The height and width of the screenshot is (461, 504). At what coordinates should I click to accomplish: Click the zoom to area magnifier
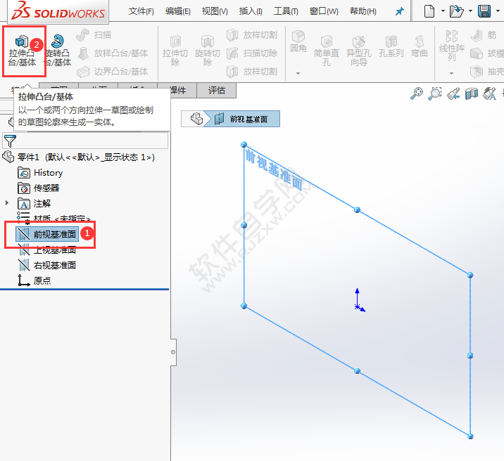click(x=435, y=93)
